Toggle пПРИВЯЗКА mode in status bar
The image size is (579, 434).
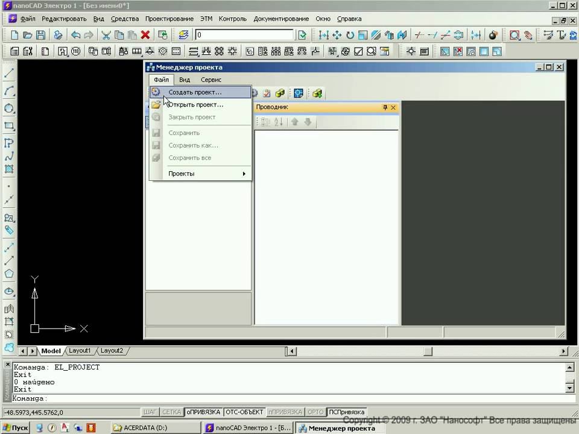pos(285,412)
